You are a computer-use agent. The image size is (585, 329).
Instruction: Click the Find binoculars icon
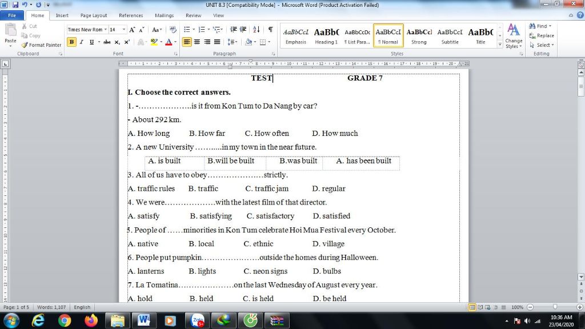[x=532, y=26]
